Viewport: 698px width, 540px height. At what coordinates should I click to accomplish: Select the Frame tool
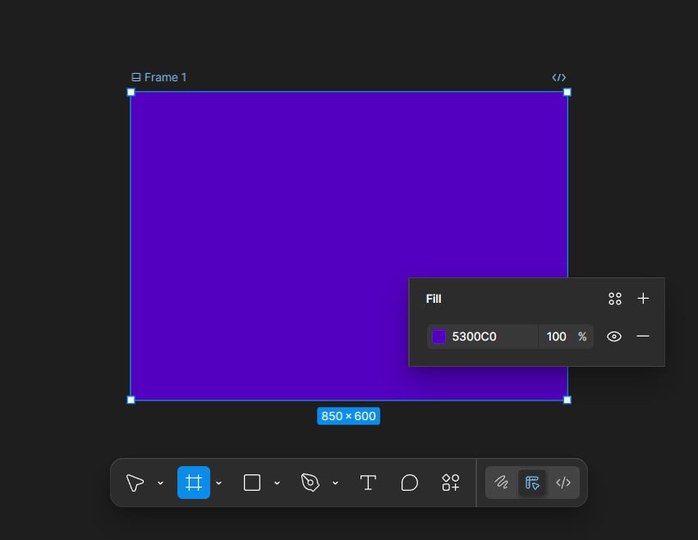pos(194,483)
